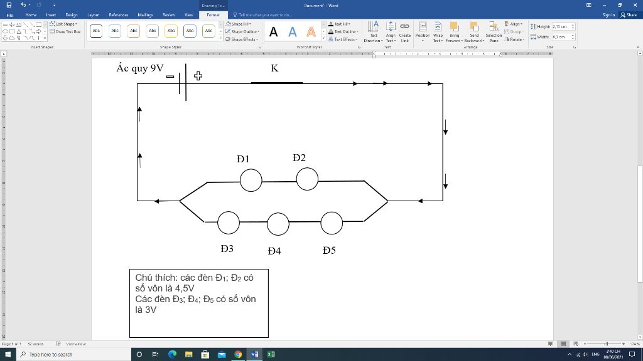Open the Ribbon Display Options icon
Image resolution: width=643 pixels, height=361 pixels.
588,5
